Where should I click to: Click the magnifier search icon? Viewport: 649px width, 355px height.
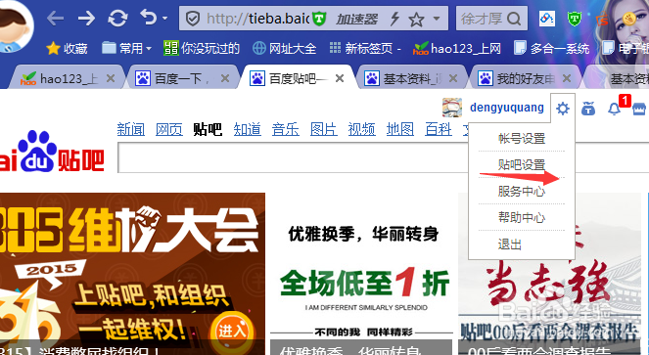[514, 19]
